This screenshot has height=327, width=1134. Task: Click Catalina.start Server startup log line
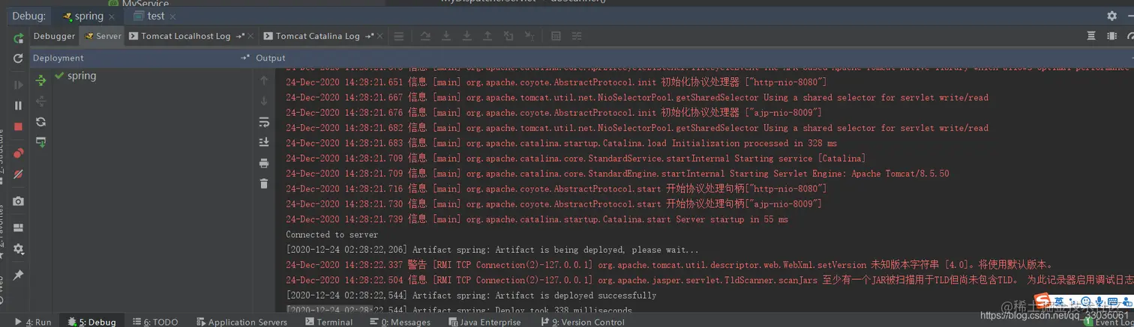point(537,219)
